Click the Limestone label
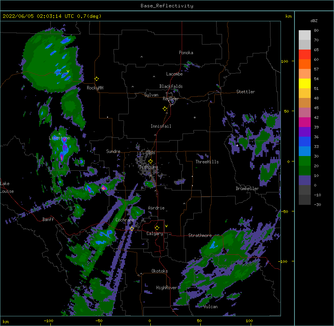This screenshot has height=326, width=334. (59, 138)
